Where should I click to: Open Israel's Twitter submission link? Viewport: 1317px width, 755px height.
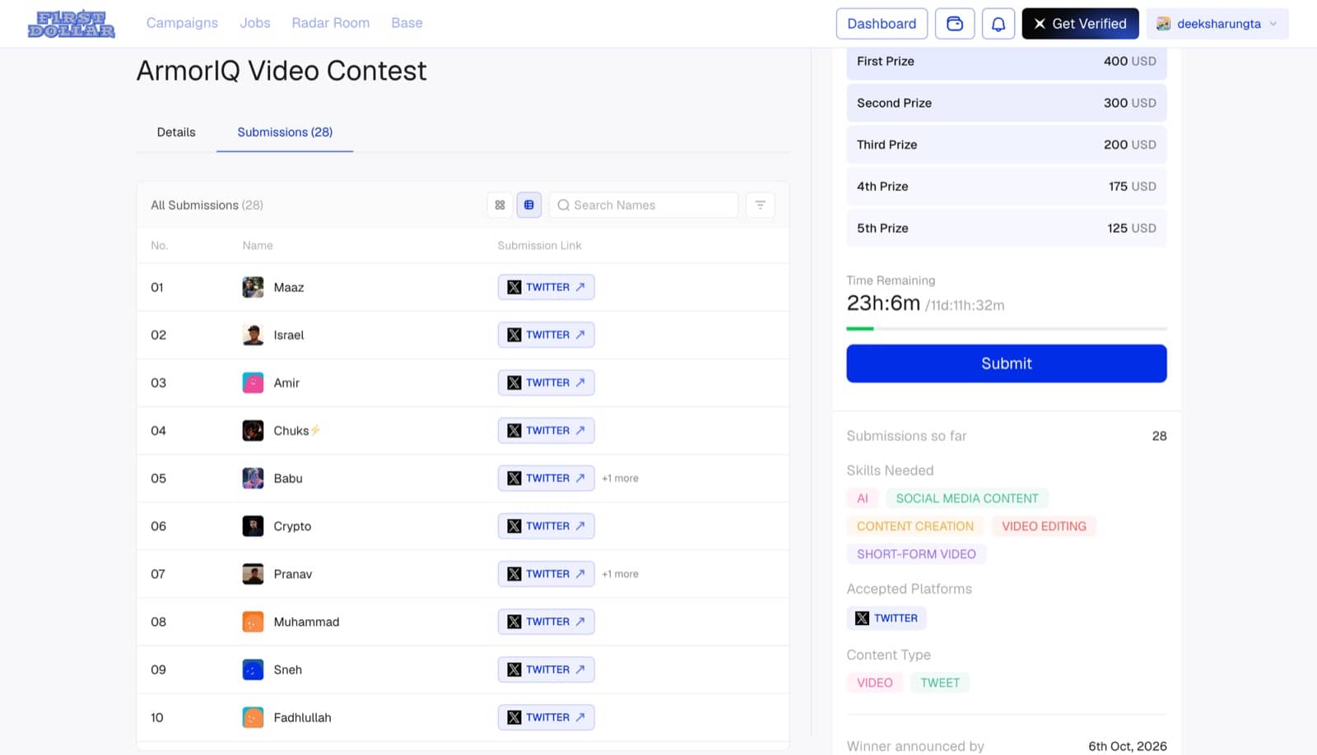(546, 335)
